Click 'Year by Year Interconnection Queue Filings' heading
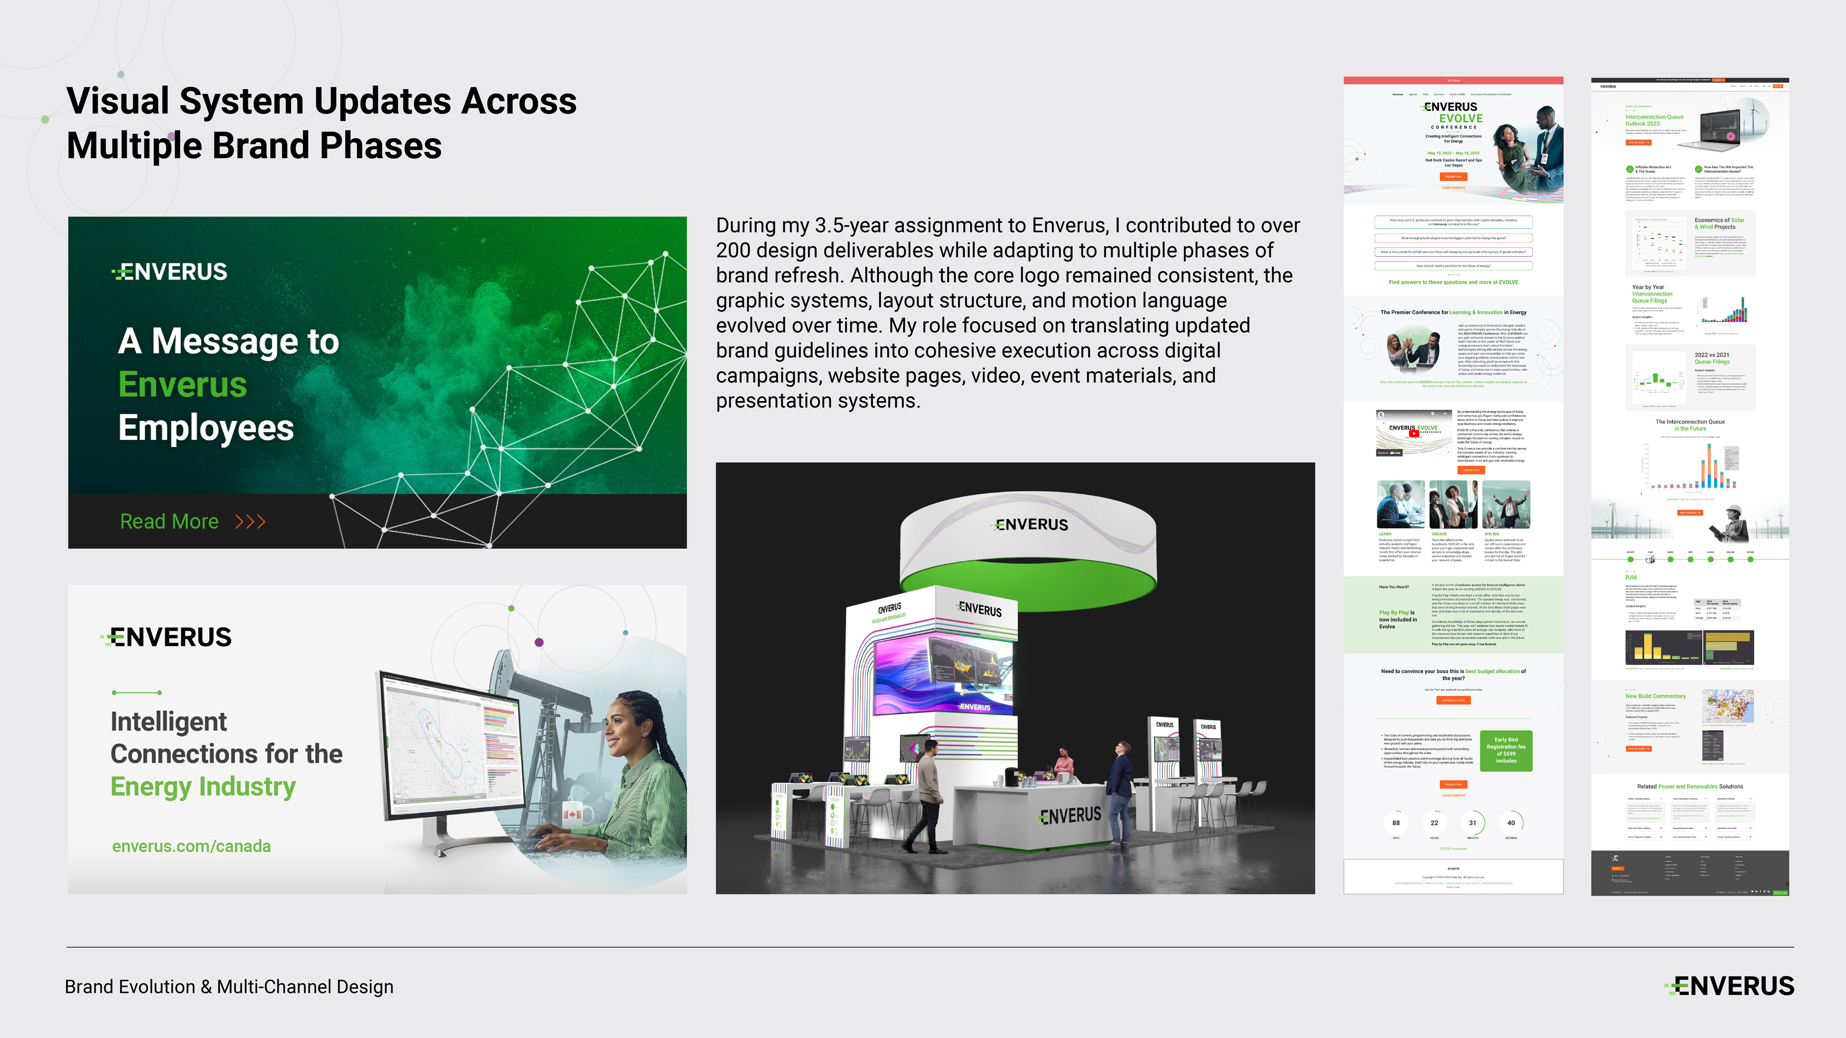1846x1038 pixels. 1652,294
